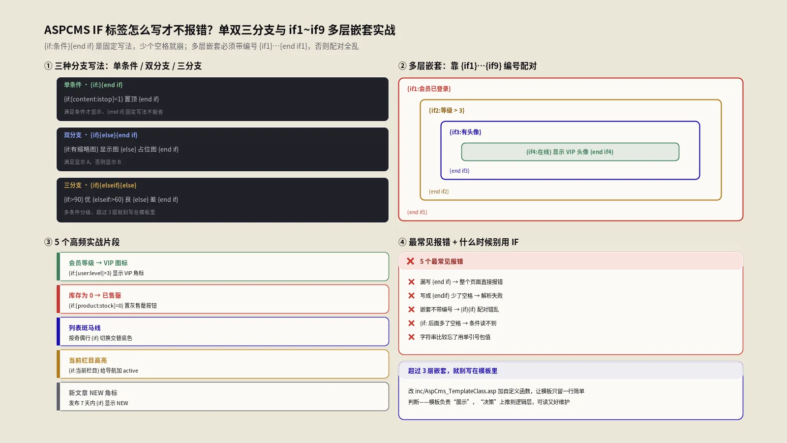Click the subtitle starting '{if:条件}{end if} 是固定写法'

tap(201, 46)
